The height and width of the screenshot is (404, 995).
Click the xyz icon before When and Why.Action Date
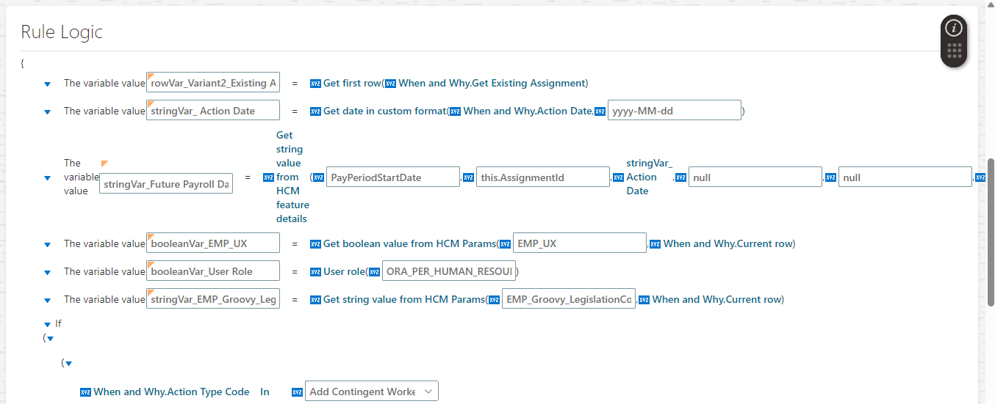pyautogui.click(x=455, y=111)
